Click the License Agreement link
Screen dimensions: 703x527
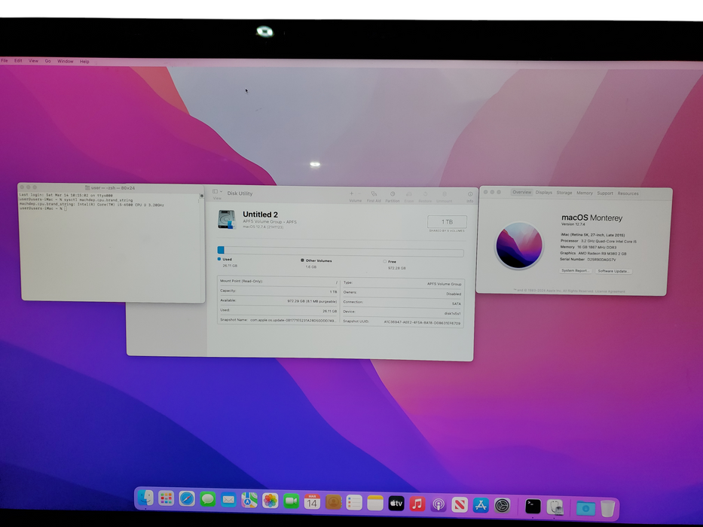[x=610, y=292]
